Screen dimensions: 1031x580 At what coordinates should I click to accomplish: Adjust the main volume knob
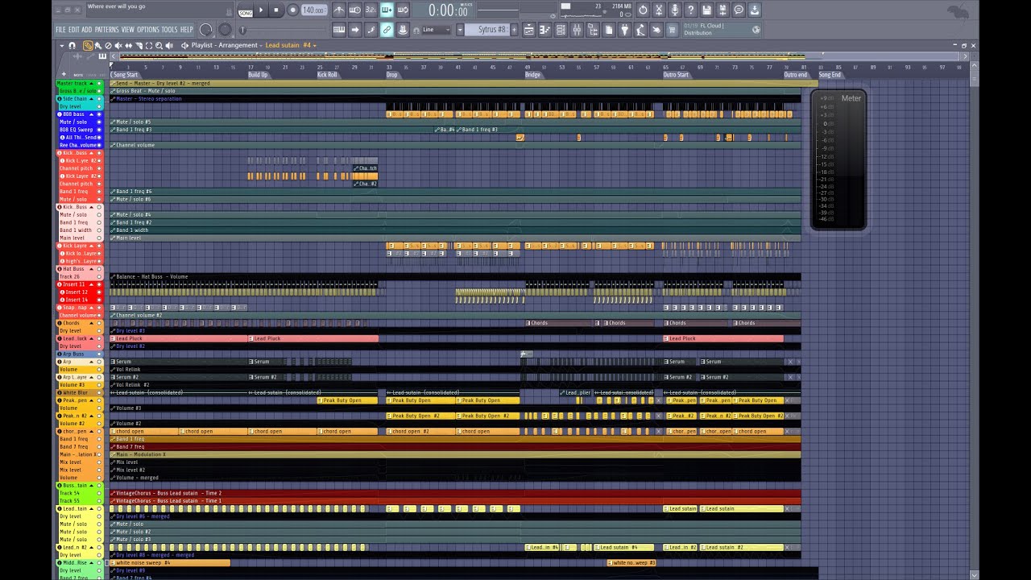(x=207, y=30)
